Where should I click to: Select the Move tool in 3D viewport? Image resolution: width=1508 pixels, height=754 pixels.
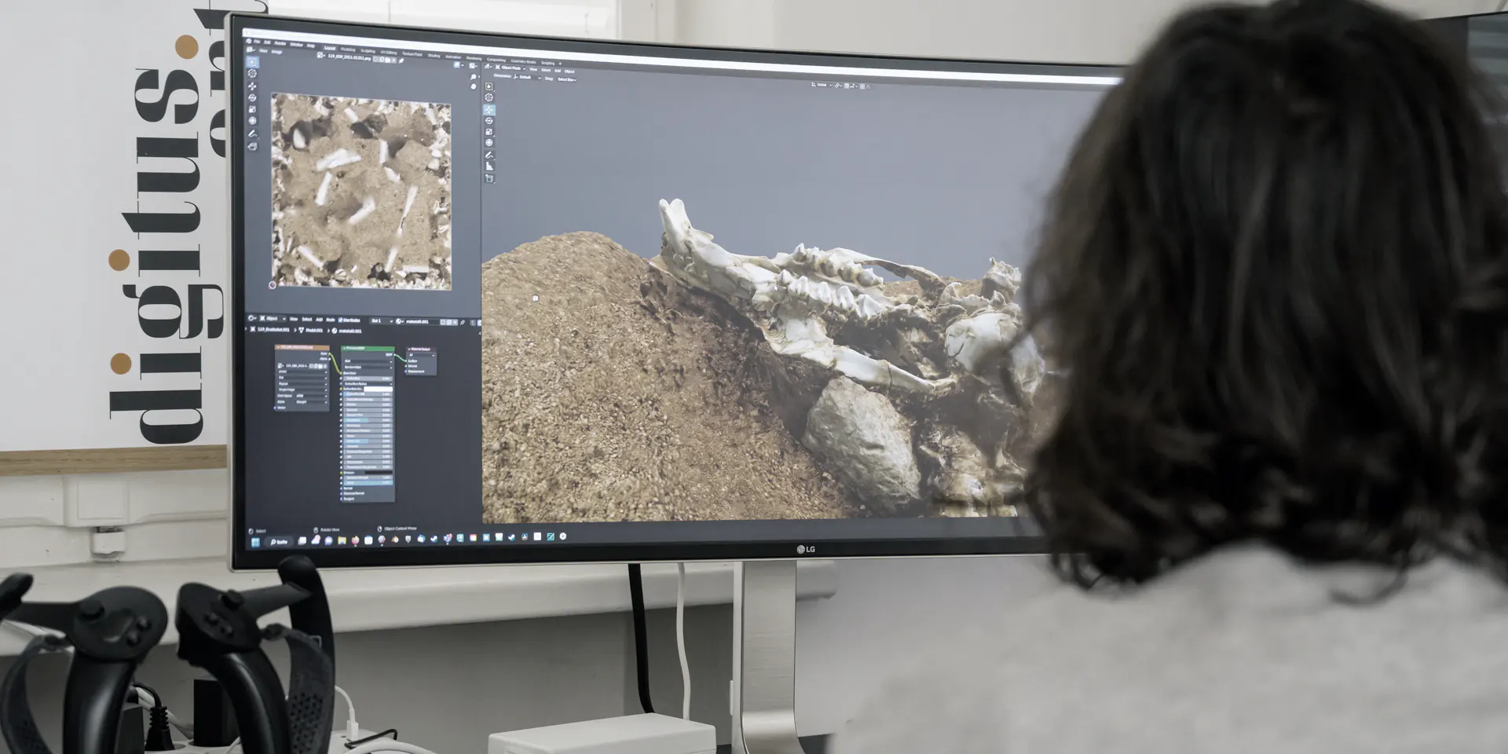point(489,109)
